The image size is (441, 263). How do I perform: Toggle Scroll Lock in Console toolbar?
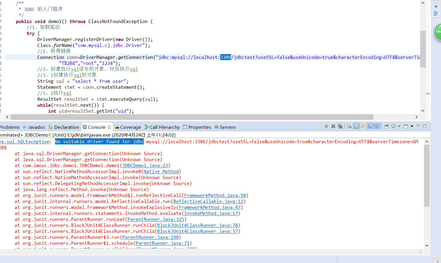(x=356, y=126)
